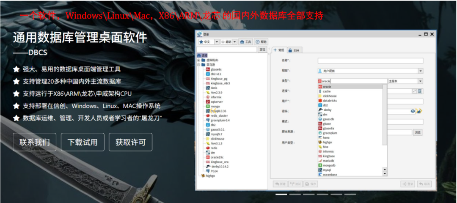Image resolution: width=457 pixels, height=203 pixels.
Task: Choose hana from the type list
Action: [x=326, y=137]
